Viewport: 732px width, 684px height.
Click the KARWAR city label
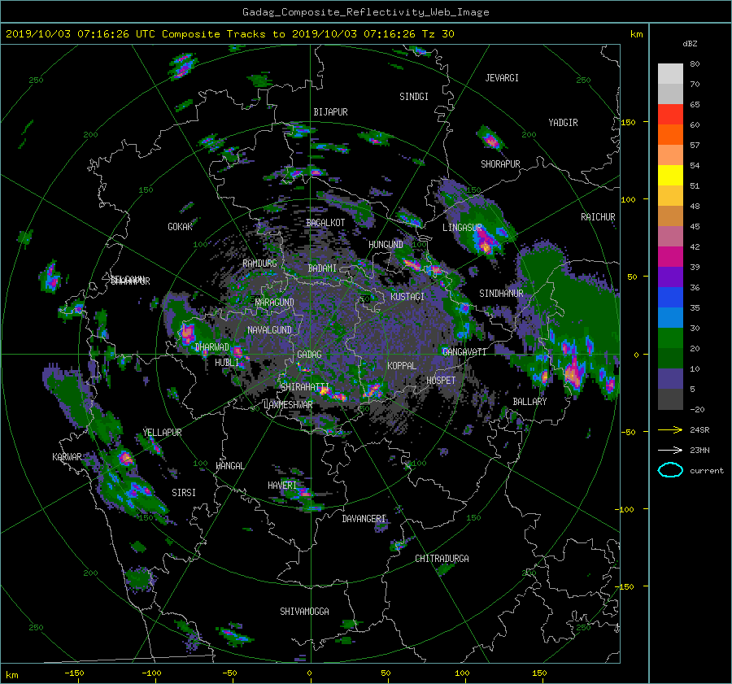tap(67, 457)
